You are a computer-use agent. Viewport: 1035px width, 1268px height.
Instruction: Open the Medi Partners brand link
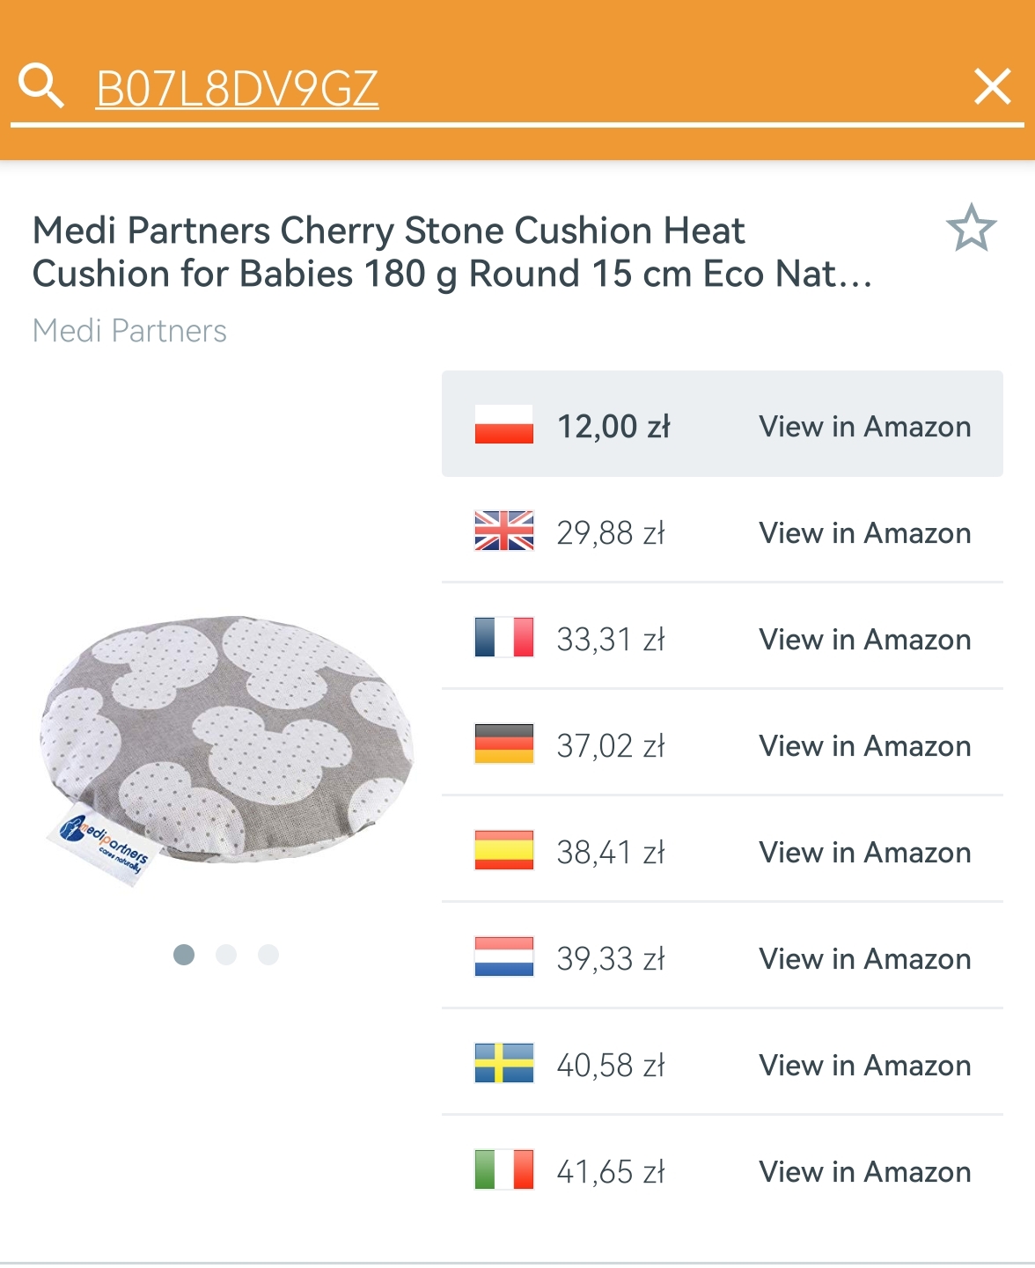(x=129, y=331)
